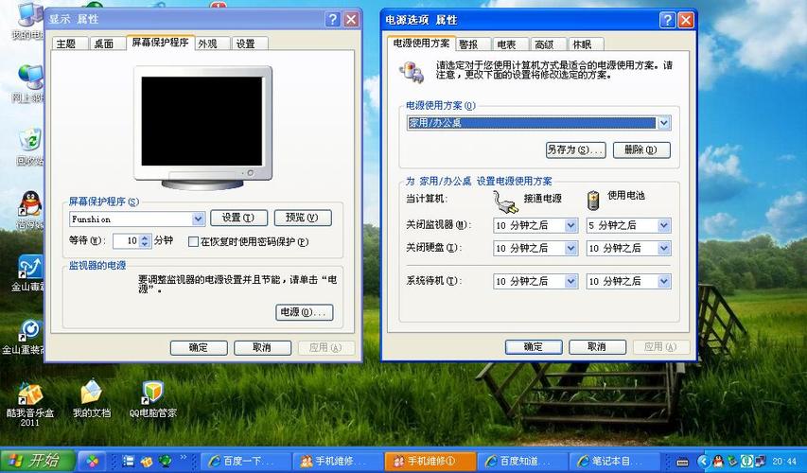Click the orange box quick launch icon
Viewport: 807px width, 473px height.
pyautogui.click(x=147, y=461)
